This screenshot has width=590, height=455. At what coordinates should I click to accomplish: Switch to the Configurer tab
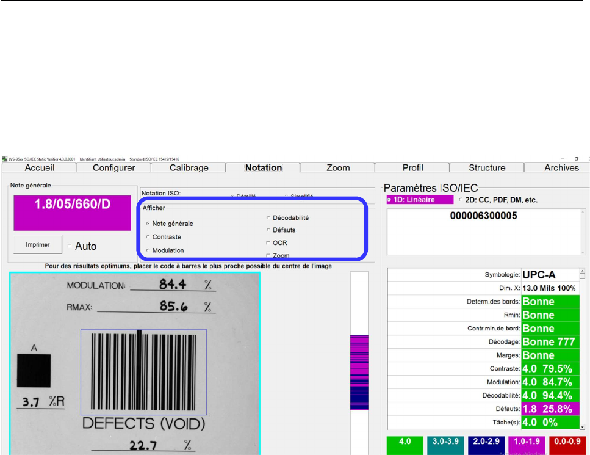tap(113, 167)
